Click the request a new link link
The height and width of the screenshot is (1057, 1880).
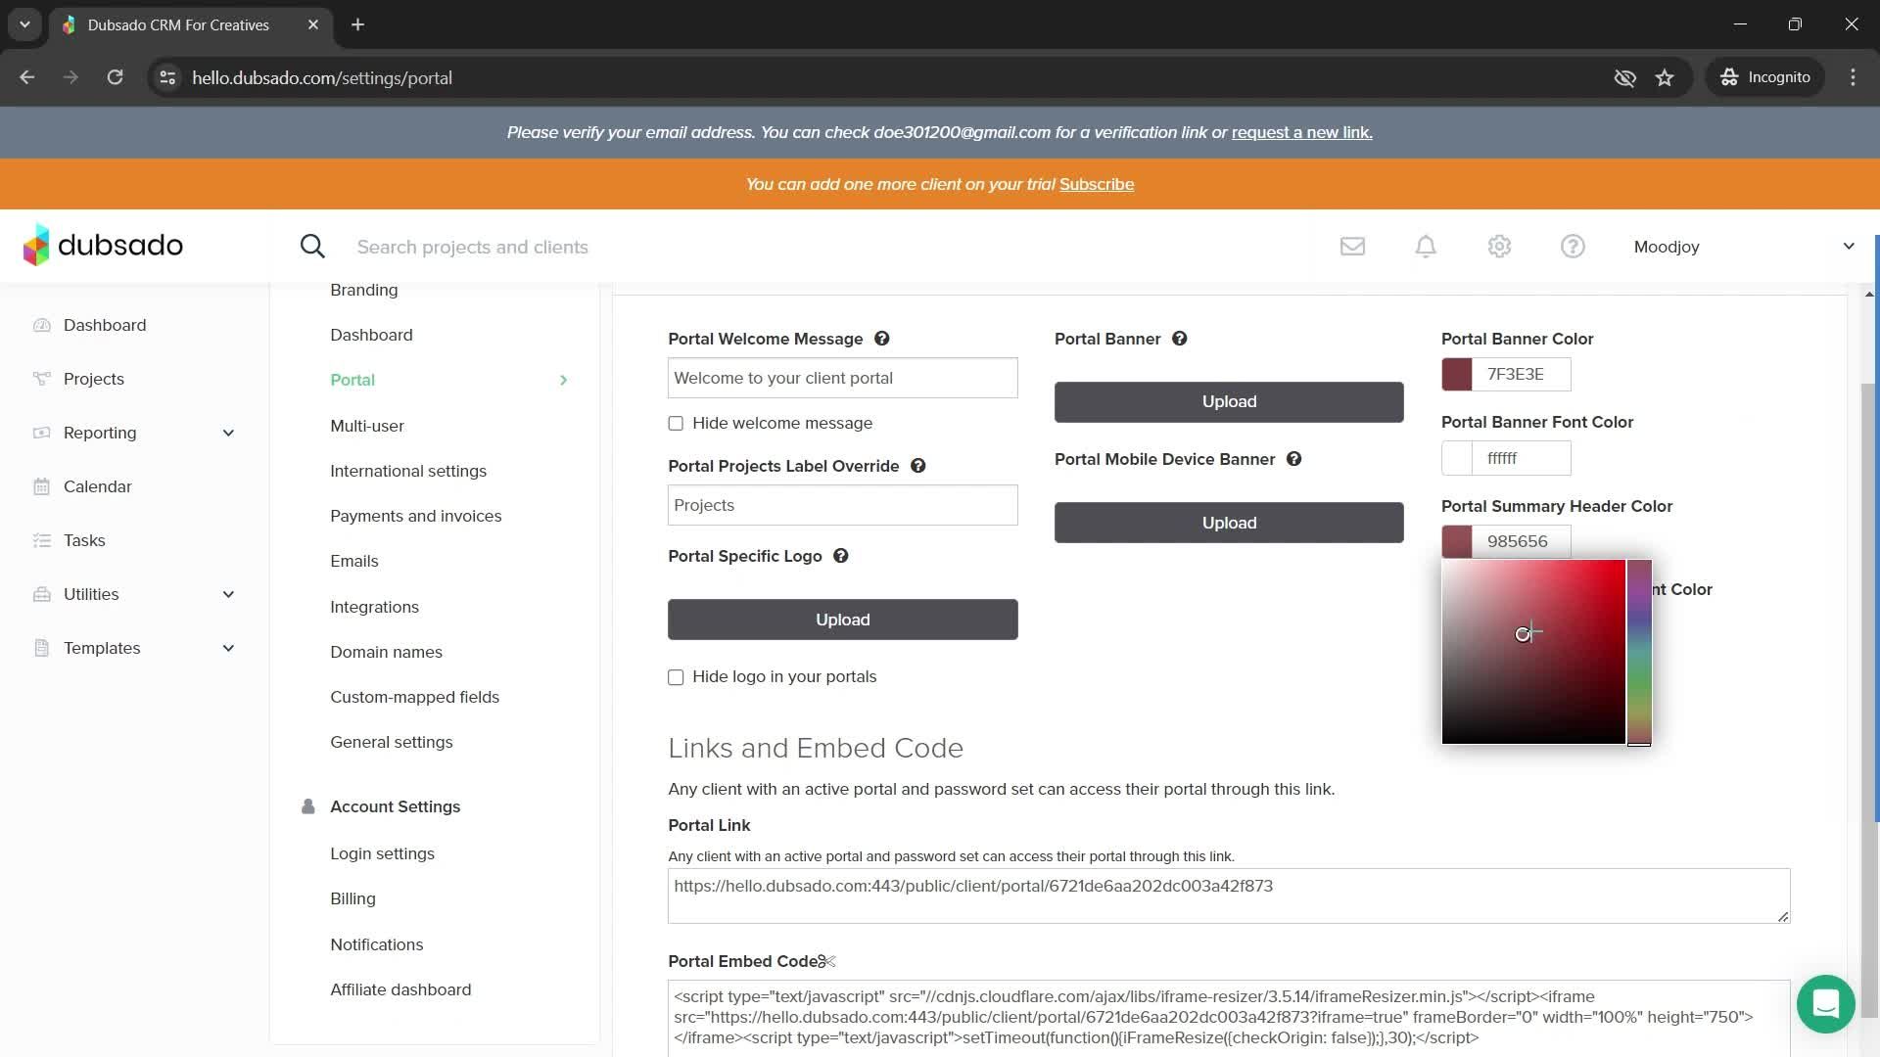[x=1302, y=132]
